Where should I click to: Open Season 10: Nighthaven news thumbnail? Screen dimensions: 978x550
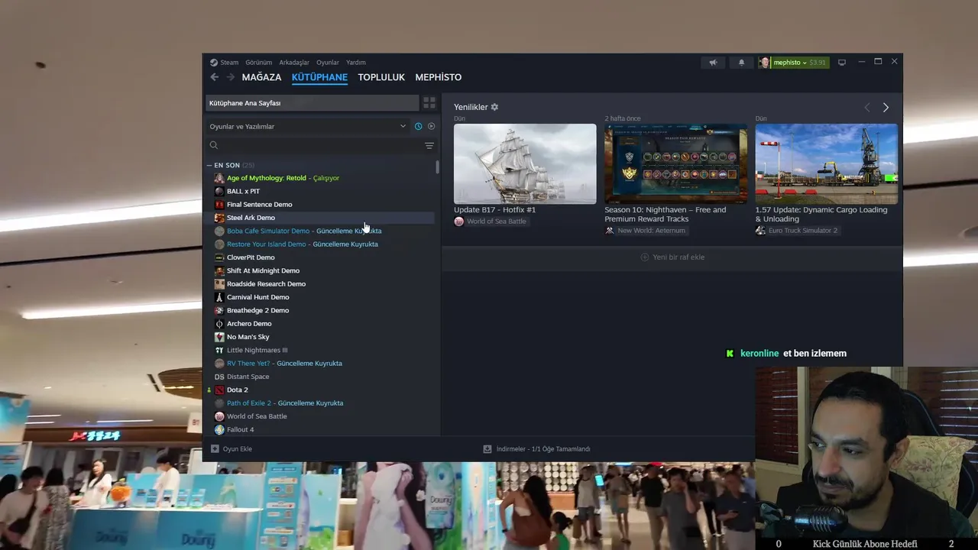pos(676,164)
